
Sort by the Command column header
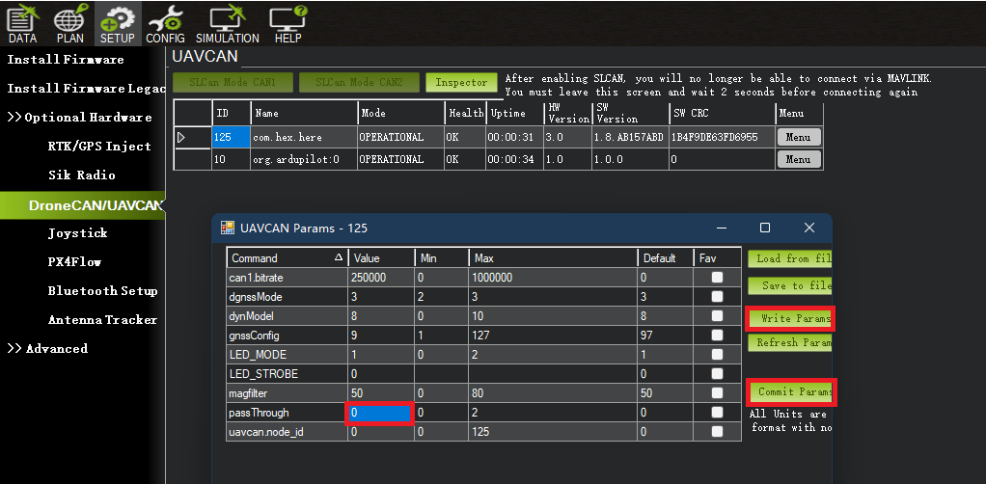[x=287, y=258]
